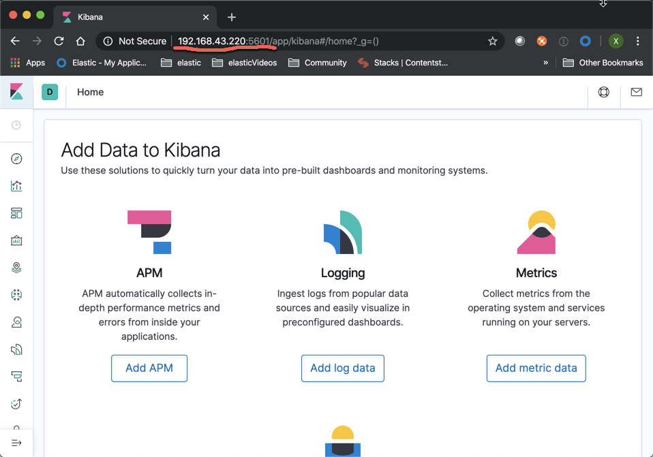Screen dimensions: 653x457
Task: Focus the address bar URL
Action: (x=278, y=41)
